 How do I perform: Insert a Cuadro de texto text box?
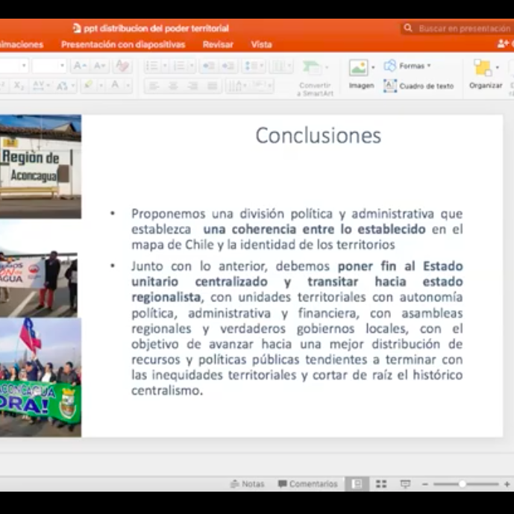pos(419,86)
